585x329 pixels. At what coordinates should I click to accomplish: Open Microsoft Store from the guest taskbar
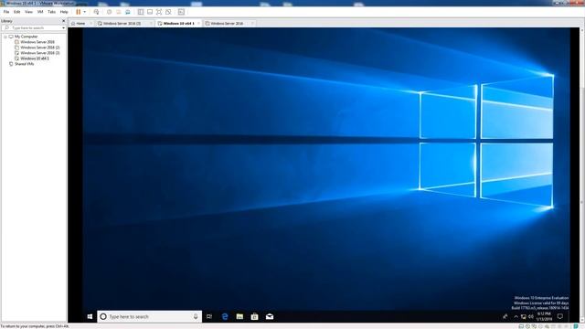254,316
